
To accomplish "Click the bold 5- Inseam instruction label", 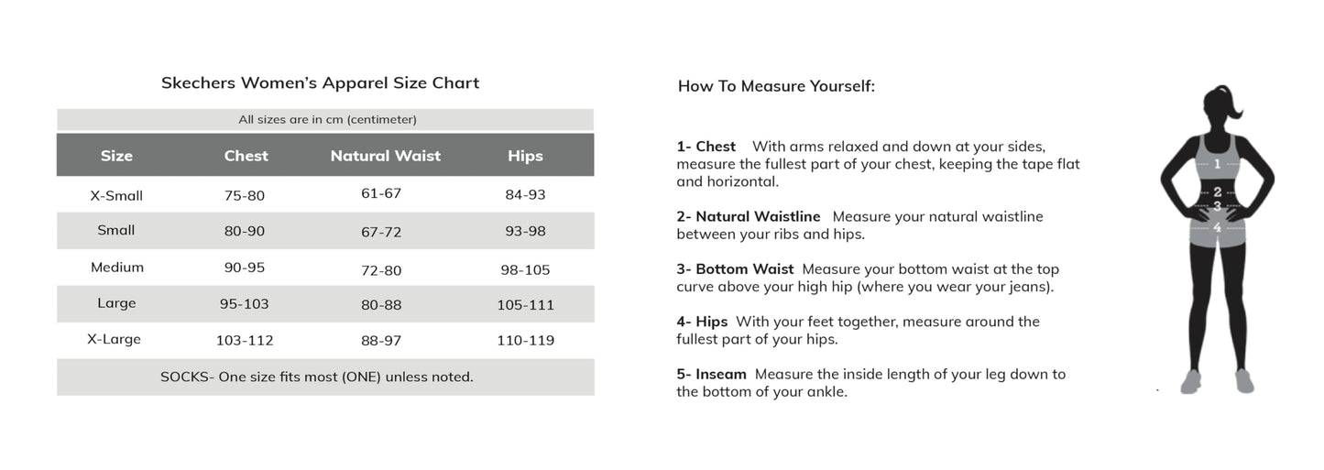I will pyautogui.click(x=712, y=374).
